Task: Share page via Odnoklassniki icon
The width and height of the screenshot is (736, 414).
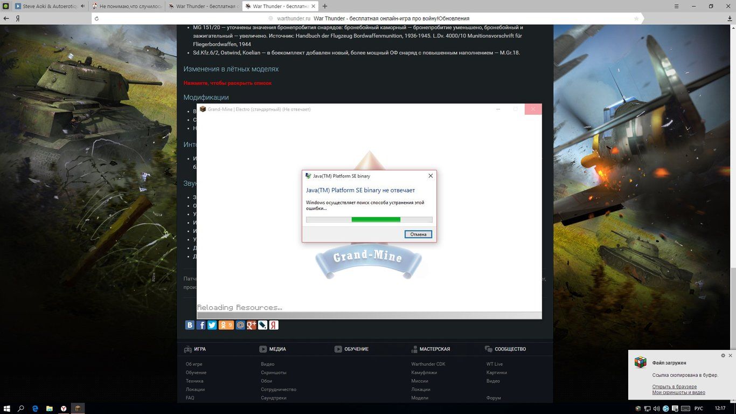Action: click(x=226, y=325)
